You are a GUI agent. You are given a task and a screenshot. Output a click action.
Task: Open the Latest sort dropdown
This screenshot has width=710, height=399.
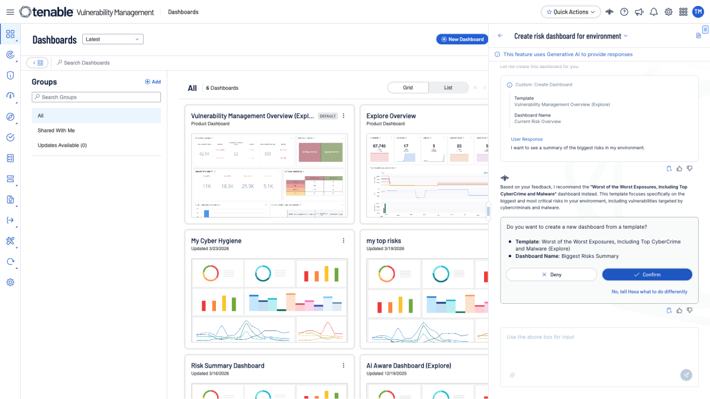click(x=112, y=39)
